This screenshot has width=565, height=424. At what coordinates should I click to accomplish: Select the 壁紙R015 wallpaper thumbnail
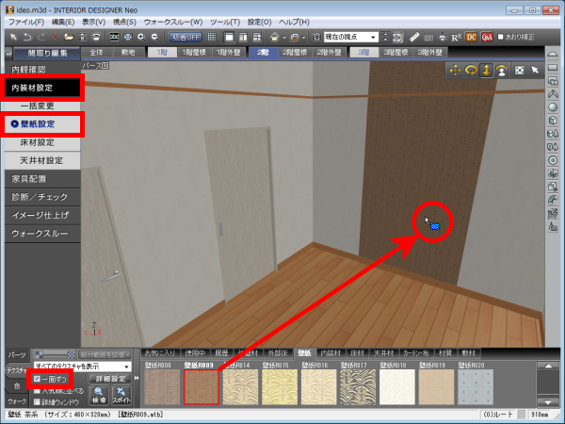[277, 384]
